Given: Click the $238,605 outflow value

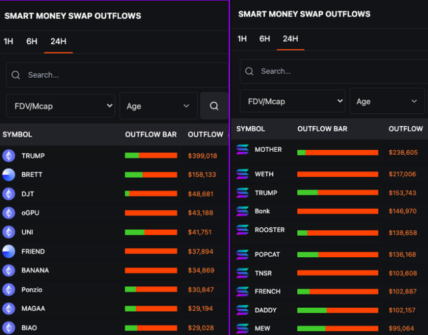Looking at the screenshot, I should (403, 152).
